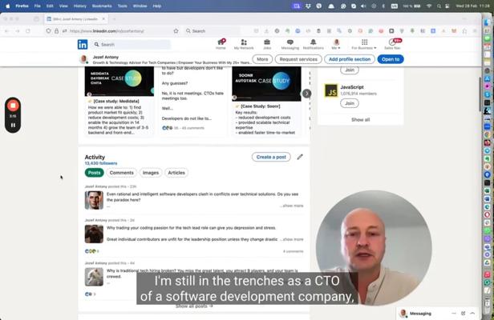Image resolution: width=494 pixels, height=320 pixels.
Task: Expand the For Business dropdown
Action: [x=364, y=45]
